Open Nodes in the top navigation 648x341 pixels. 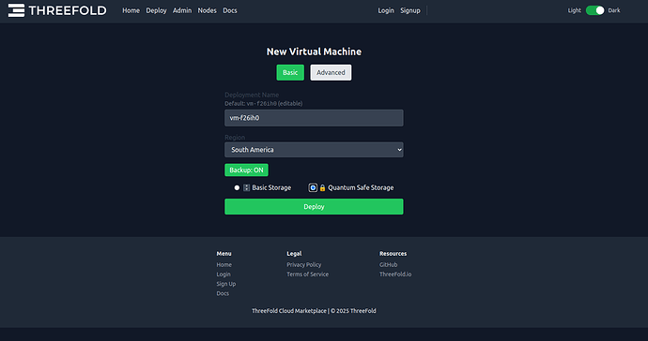pos(207,10)
